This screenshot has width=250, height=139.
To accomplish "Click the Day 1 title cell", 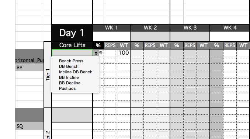I will (x=72, y=33).
